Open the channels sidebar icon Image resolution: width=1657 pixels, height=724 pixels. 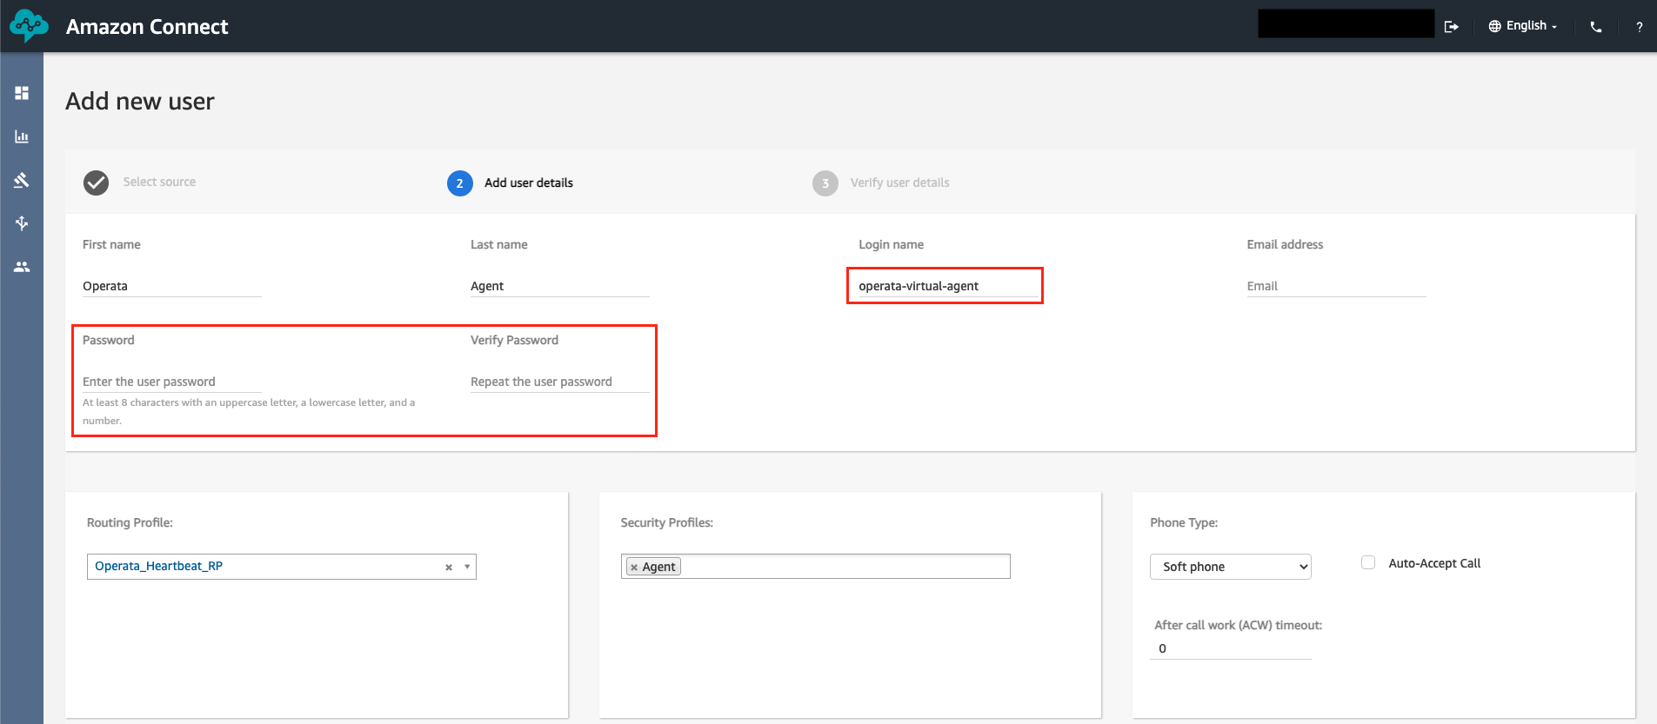(22, 223)
